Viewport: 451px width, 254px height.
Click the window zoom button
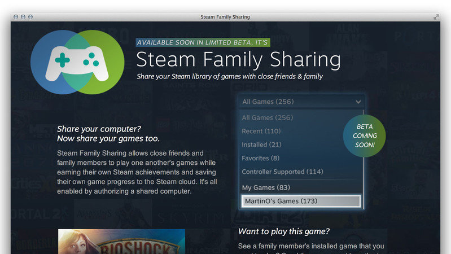click(30, 17)
